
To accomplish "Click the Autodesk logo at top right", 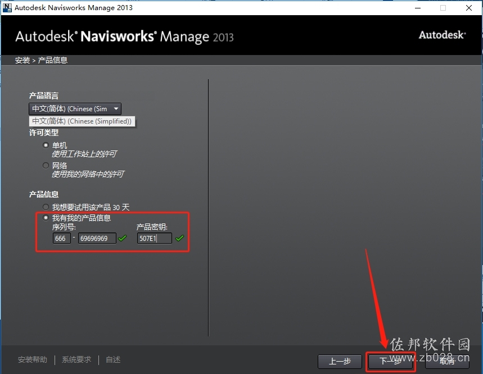I will click(443, 35).
